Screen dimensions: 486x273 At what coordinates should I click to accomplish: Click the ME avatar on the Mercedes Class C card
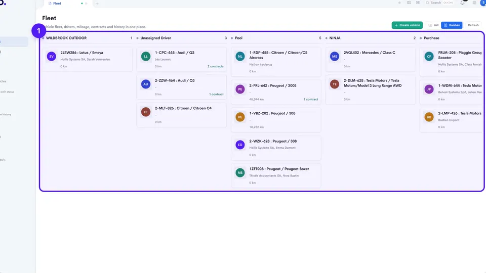[x=335, y=56]
